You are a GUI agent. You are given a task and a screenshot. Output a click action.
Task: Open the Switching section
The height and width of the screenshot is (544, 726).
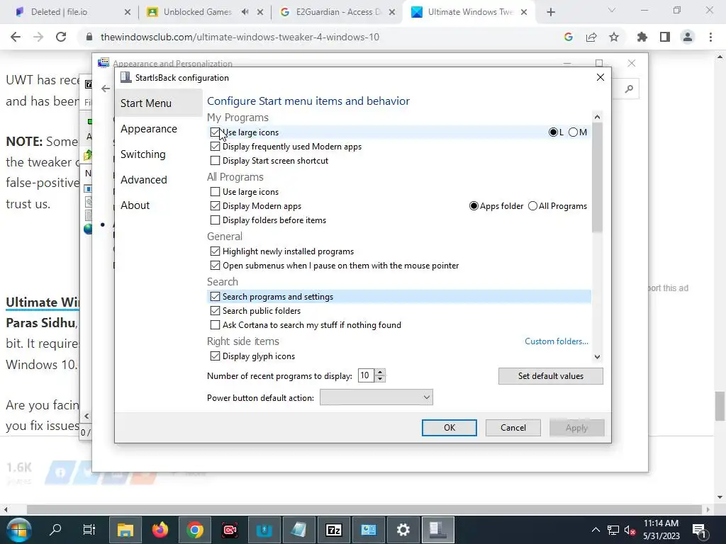tap(143, 154)
